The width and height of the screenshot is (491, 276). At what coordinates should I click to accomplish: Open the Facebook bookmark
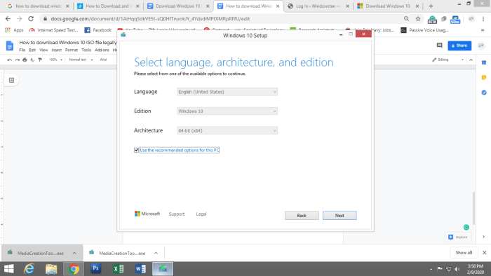(x=98, y=30)
